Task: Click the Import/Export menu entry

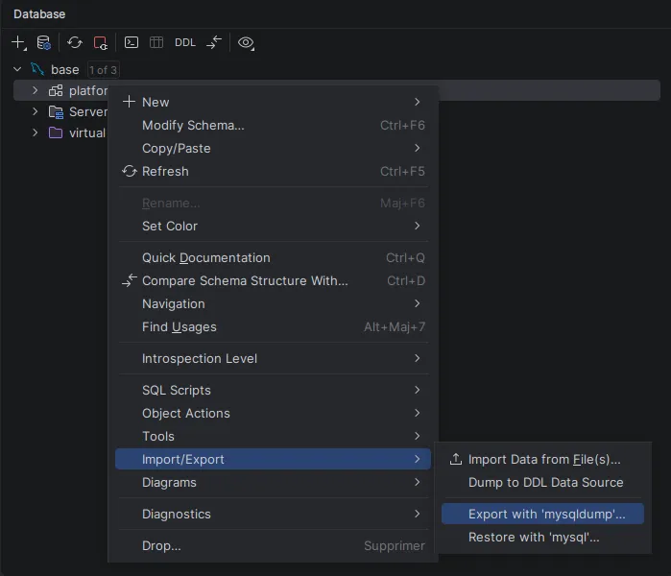Action: (x=273, y=459)
